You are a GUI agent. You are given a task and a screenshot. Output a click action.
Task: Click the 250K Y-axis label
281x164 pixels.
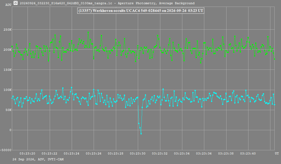(7, 30)
